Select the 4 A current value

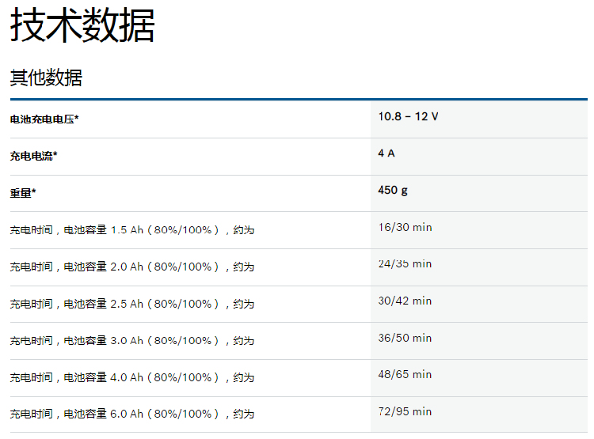(386, 153)
